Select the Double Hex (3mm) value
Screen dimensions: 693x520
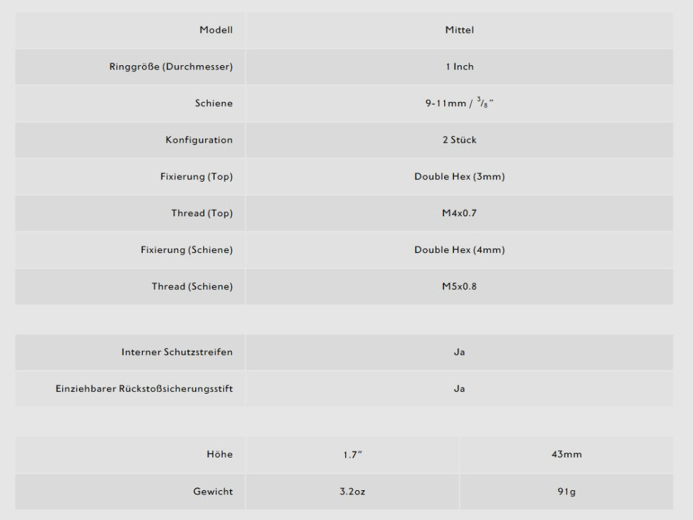point(459,177)
